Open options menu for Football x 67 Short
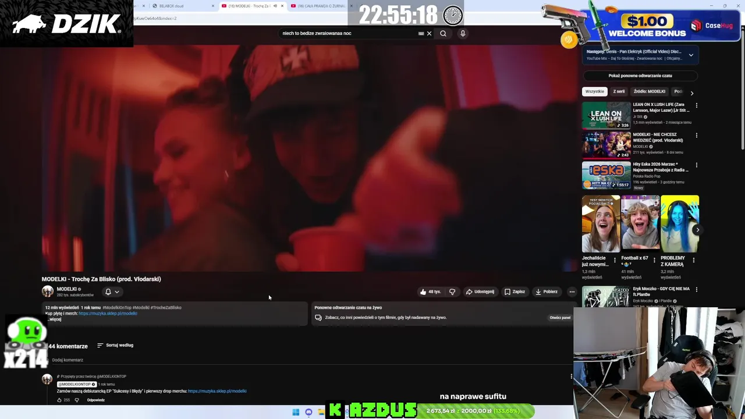745x419 pixels. pos(654,260)
